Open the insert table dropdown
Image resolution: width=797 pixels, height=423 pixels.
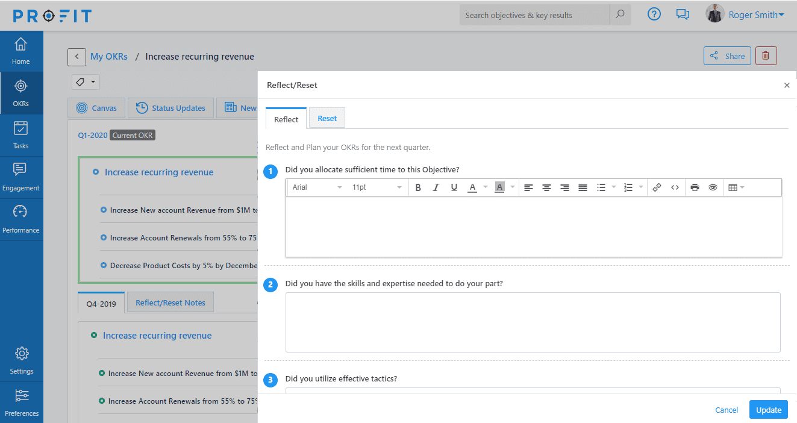tap(736, 187)
